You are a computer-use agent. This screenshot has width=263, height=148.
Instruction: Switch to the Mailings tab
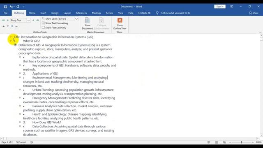click(96, 13)
